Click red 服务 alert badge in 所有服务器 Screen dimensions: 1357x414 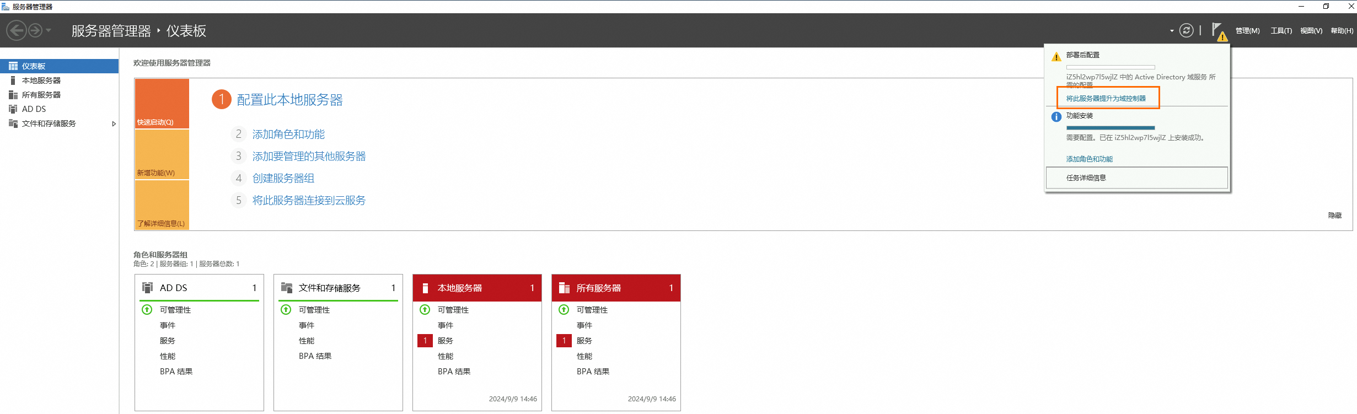click(564, 341)
